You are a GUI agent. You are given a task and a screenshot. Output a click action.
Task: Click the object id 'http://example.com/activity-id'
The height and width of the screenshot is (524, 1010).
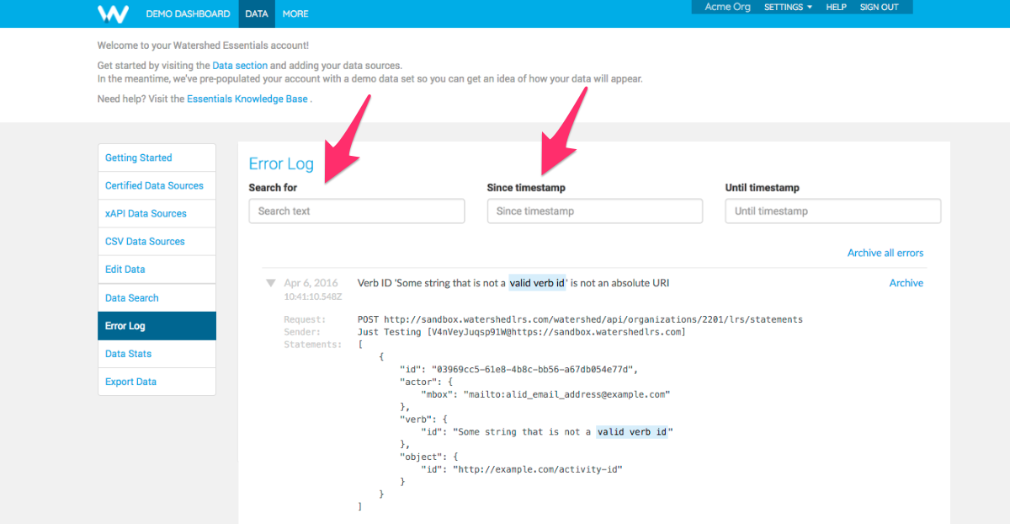[x=538, y=469]
